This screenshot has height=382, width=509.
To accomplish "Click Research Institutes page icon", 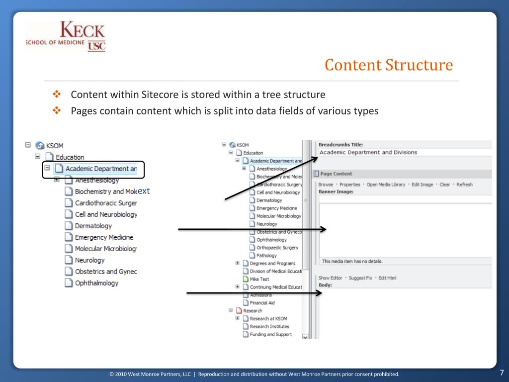I will click(x=246, y=326).
